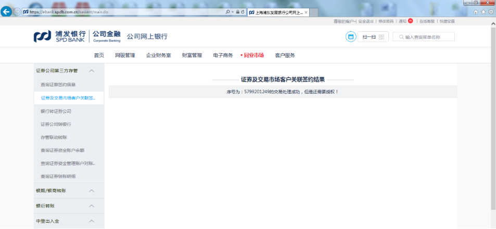Click the refresh icon in address bar
Viewport: 496px width, 229px height.
point(243,12)
